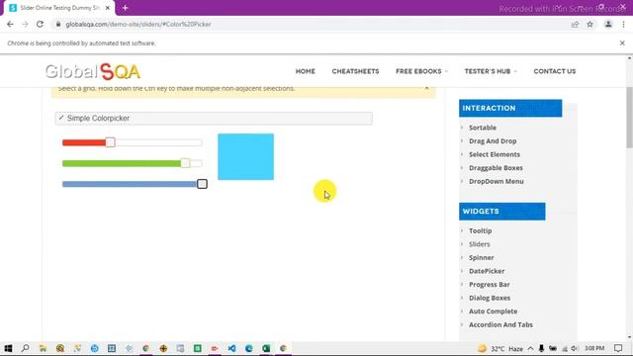The width and height of the screenshot is (633, 356).
Task: Click the browser back arrow
Action: point(10,24)
